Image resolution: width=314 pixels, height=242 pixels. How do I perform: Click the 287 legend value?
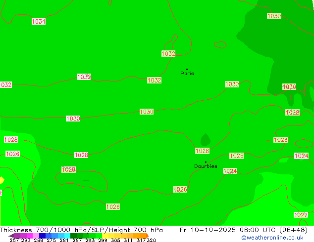tap(77, 240)
